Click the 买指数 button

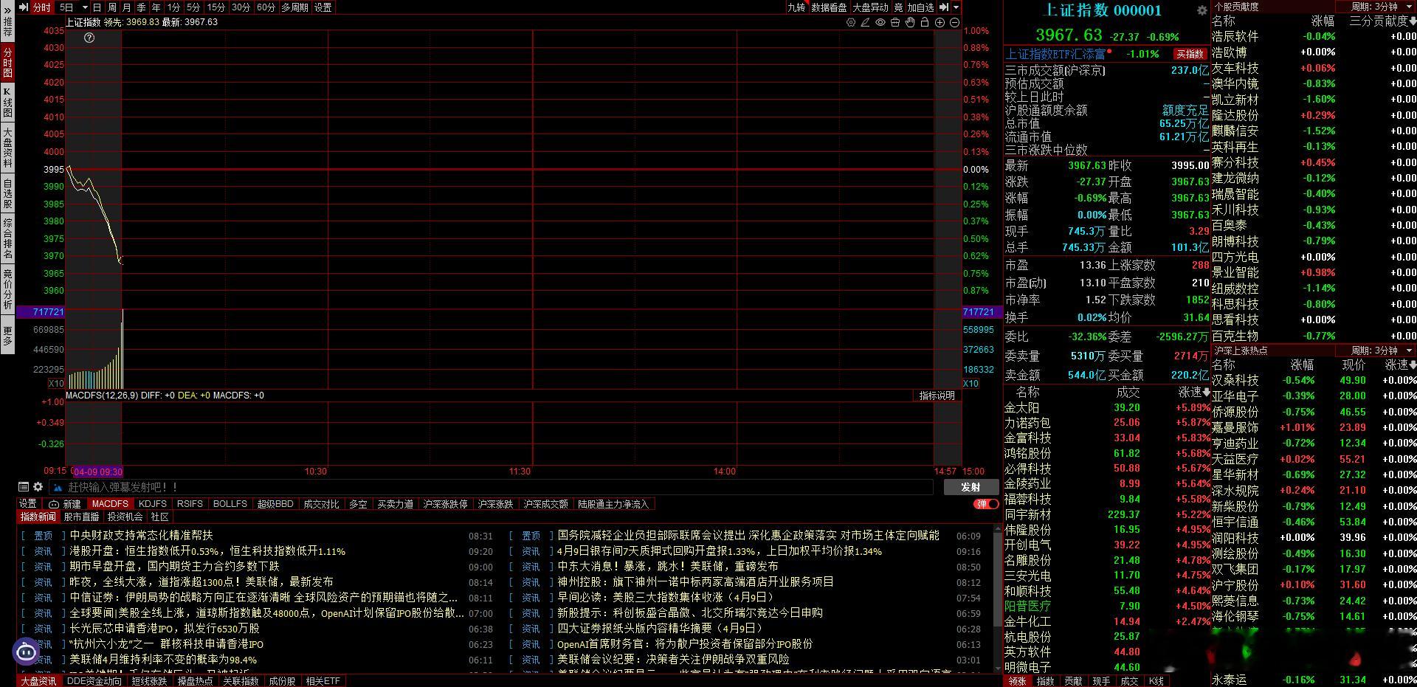[1190, 54]
